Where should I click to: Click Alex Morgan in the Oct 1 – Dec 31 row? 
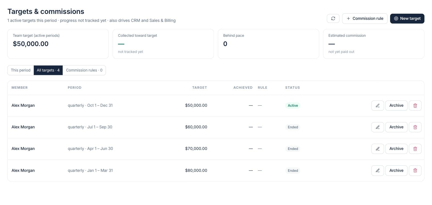click(23, 105)
